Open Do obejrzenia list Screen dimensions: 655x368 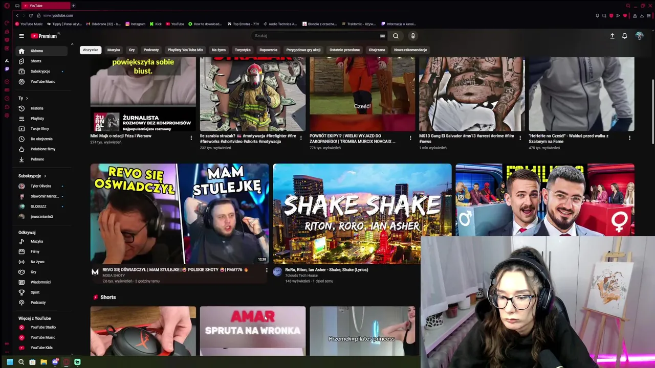tap(42, 139)
